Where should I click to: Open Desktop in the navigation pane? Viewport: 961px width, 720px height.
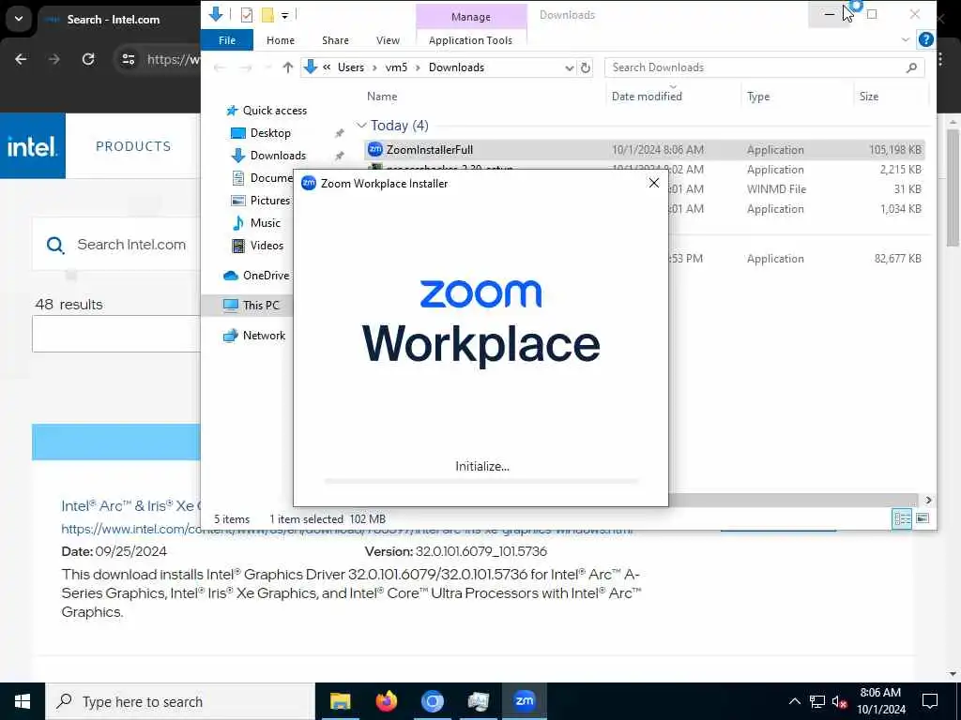click(x=270, y=133)
